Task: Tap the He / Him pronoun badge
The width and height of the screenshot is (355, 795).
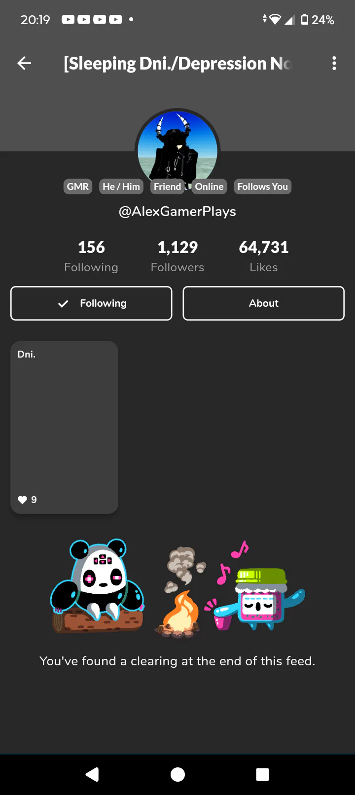Action: tap(121, 186)
